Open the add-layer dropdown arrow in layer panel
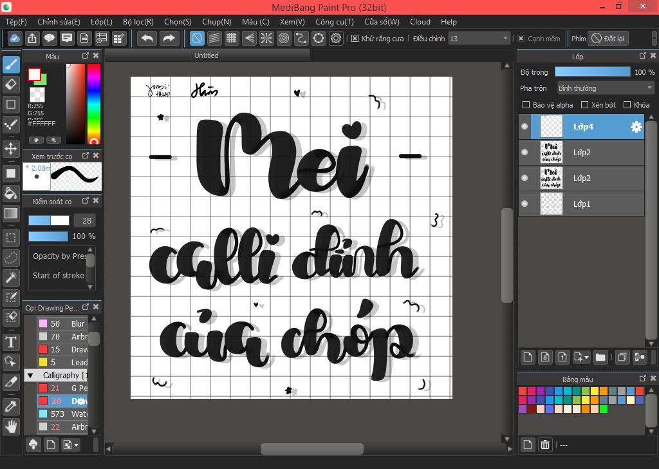Image resolution: width=659 pixels, height=469 pixels. click(x=586, y=358)
